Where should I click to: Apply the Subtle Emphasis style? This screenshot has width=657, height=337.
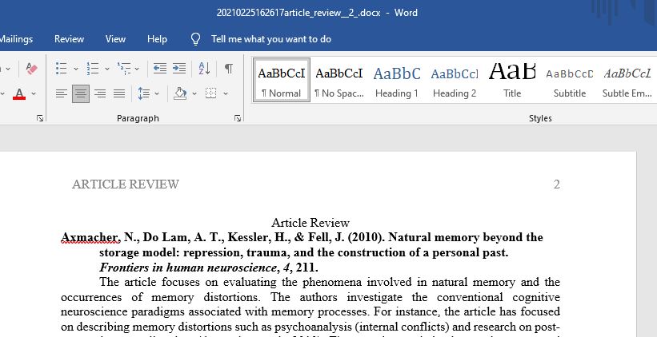(x=627, y=80)
